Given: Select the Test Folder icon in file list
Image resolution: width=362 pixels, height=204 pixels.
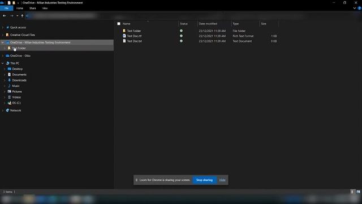Looking at the screenshot, I should point(124,31).
